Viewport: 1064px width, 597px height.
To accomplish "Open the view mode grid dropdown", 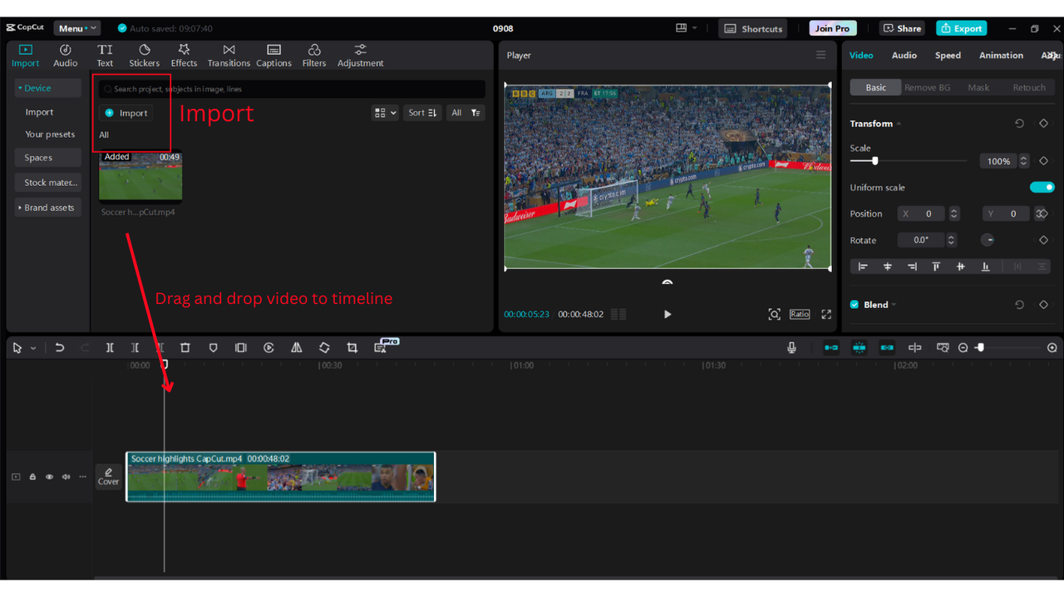I will 385,113.
